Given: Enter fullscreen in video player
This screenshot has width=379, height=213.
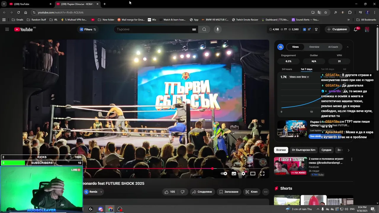Looking at the screenshot, I should coord(262,174).
